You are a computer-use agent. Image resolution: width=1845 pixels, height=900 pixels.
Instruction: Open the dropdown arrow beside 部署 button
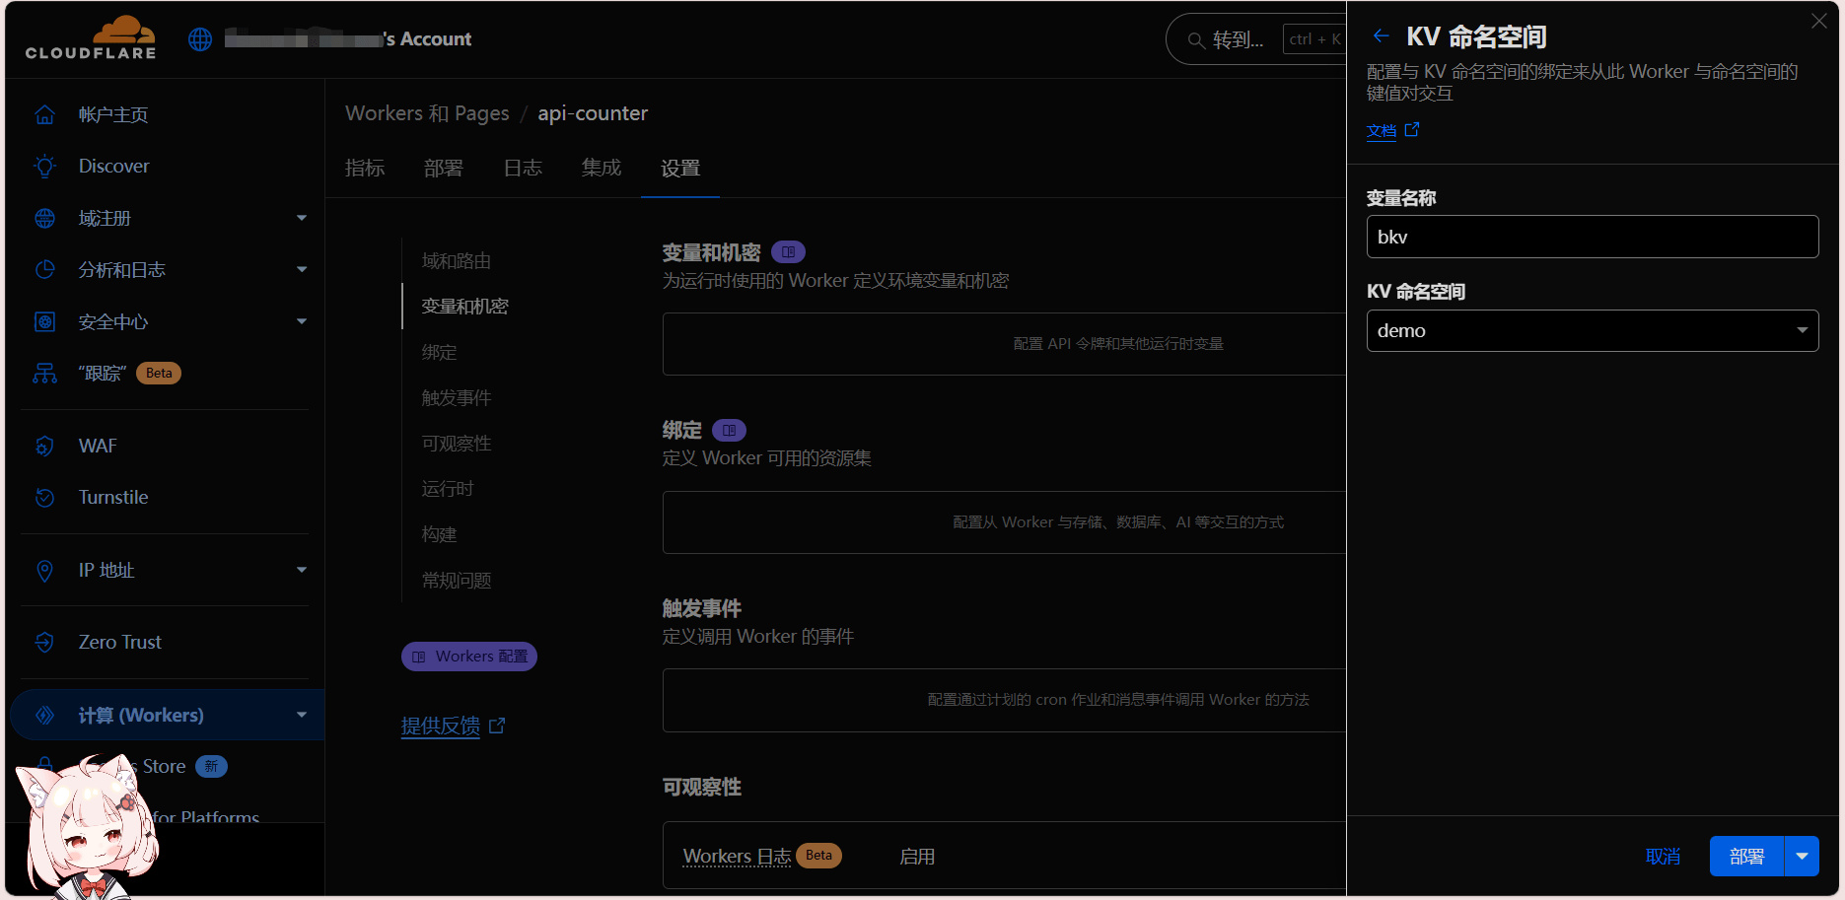(1802, 857)
